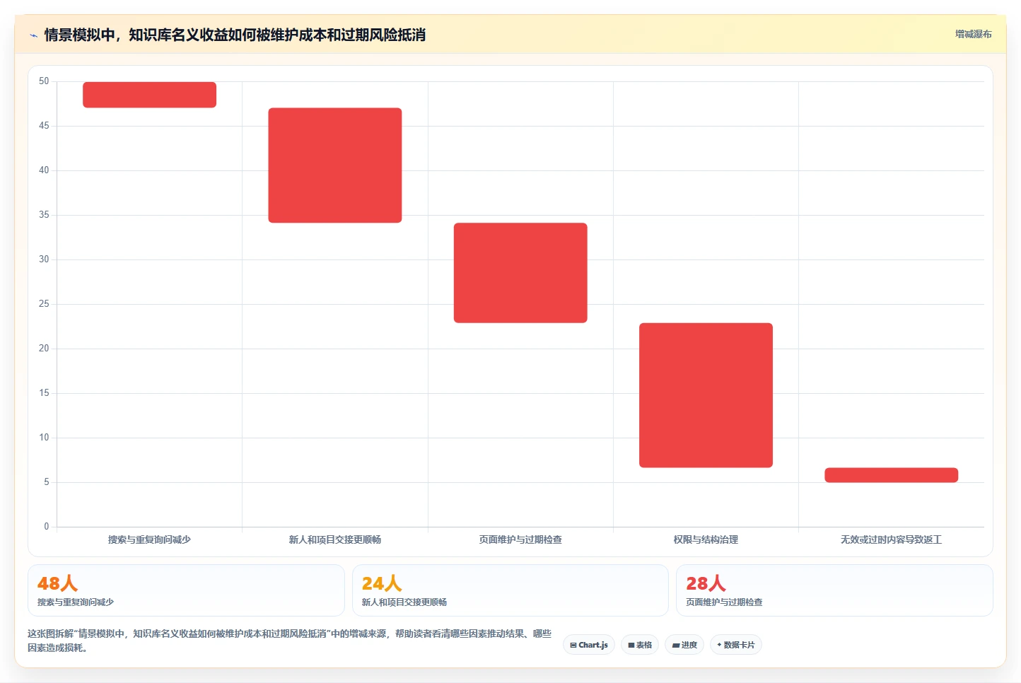
Task: Click the 权限与结构治理 waterfall bar
Action: point(706,395)
